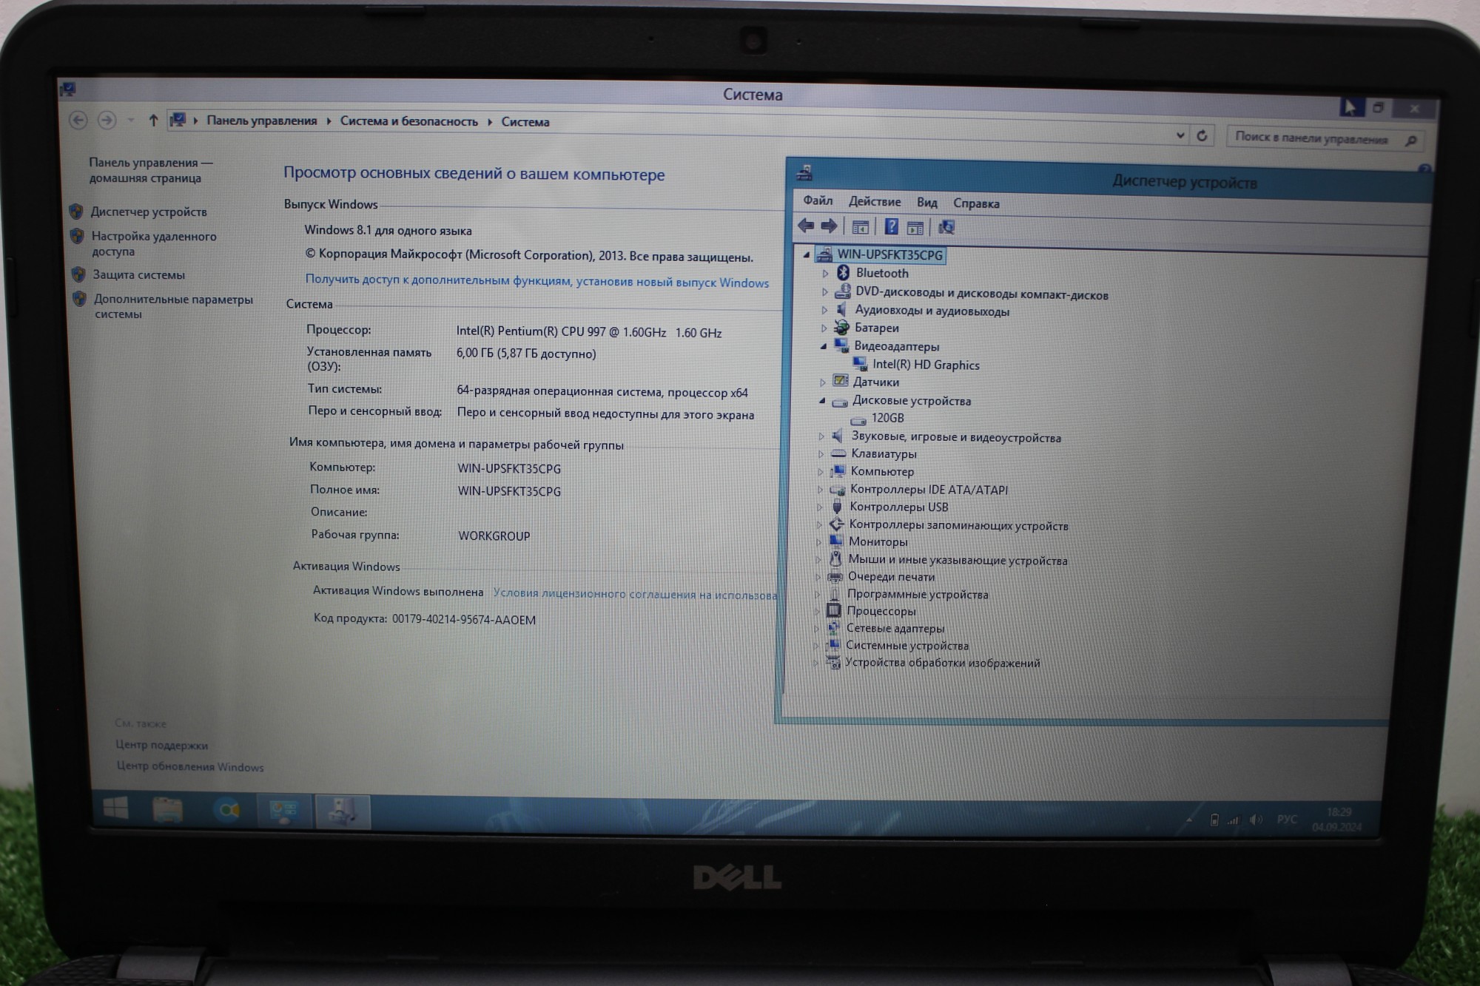Collapse the Дисковые устройства node
Screen dimensions: 1480x986
(x=822, y=401)
